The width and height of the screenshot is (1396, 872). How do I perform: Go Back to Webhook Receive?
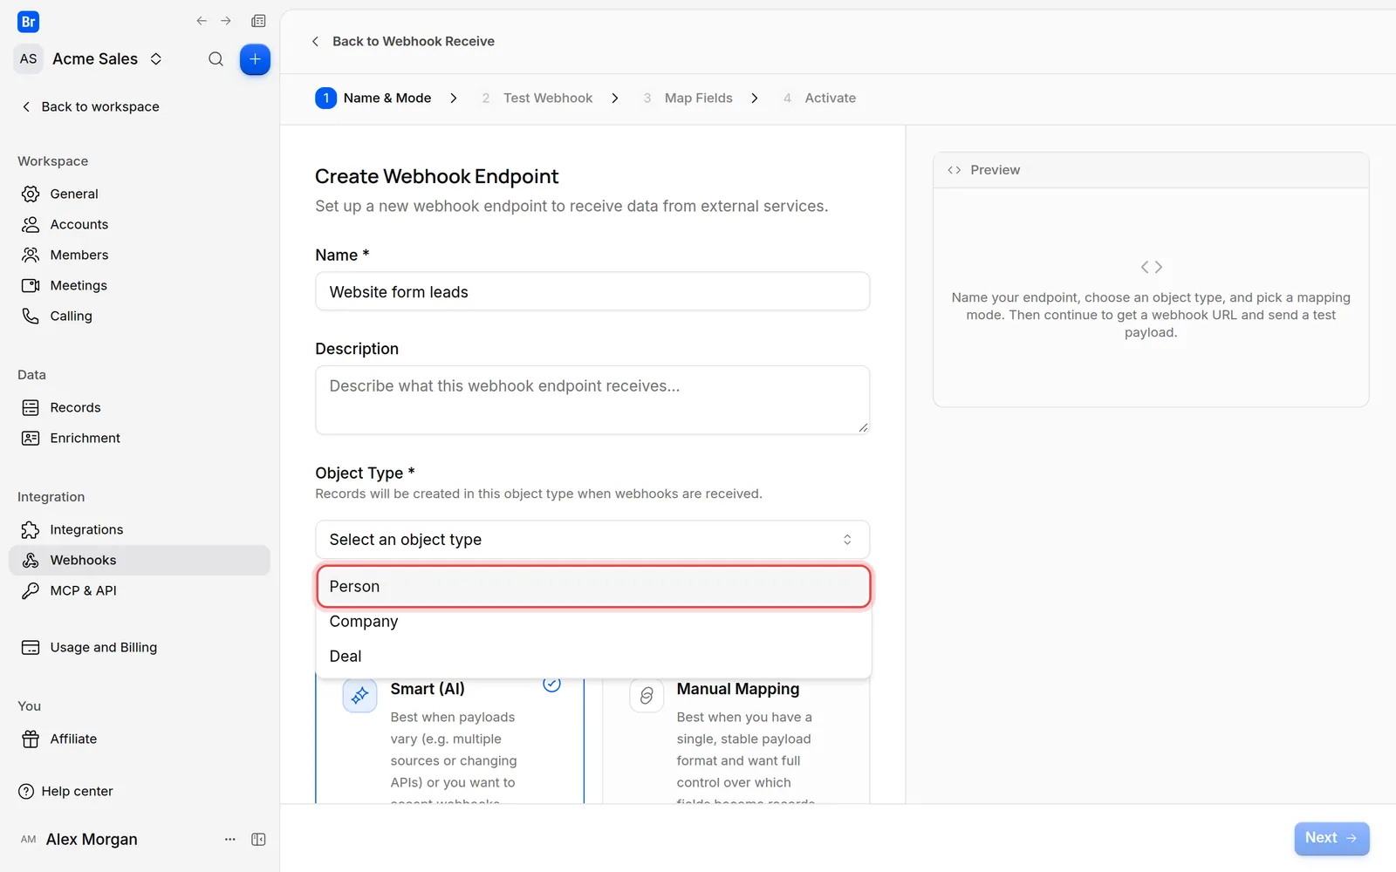coord(403,41)
